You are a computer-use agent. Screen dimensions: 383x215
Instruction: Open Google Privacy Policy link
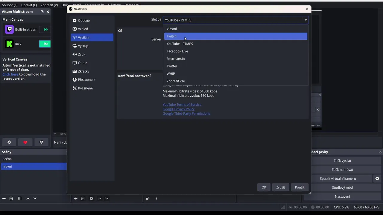click(x=179, y=109)
